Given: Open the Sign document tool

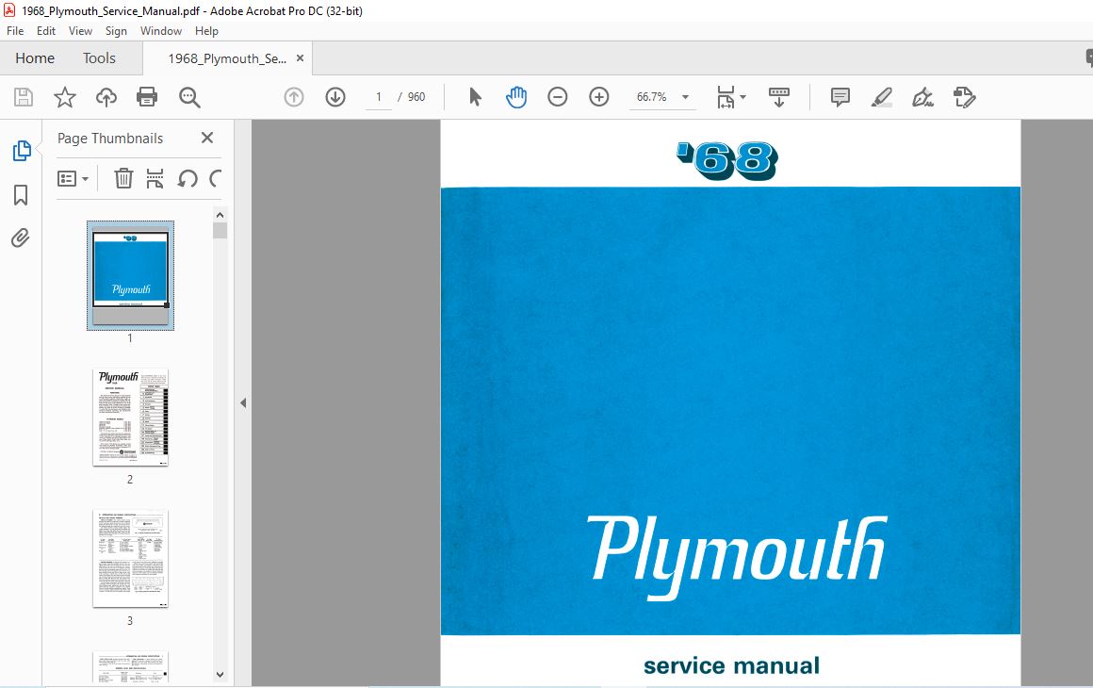Looking at the screenshot, I should 922,97.
